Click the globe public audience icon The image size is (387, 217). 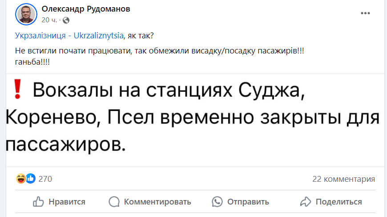coord(66,20)
